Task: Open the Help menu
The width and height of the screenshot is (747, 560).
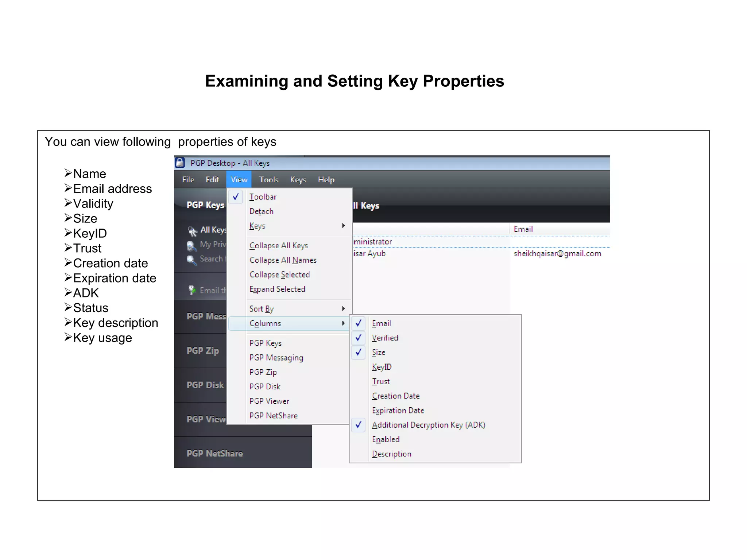Action: pyautogui.click(x=326, y=179)
